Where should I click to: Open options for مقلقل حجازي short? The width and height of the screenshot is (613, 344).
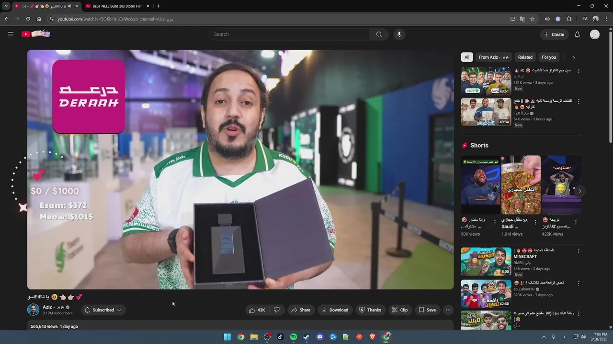click(535, 222)
